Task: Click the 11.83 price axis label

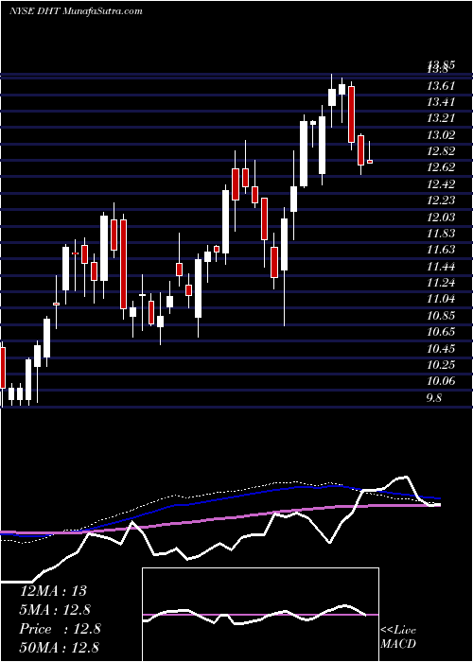Action: [441, 233]
